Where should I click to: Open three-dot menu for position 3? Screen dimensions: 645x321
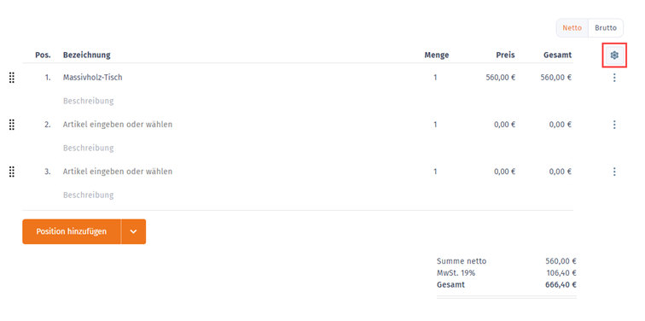[x=614, y=172]
